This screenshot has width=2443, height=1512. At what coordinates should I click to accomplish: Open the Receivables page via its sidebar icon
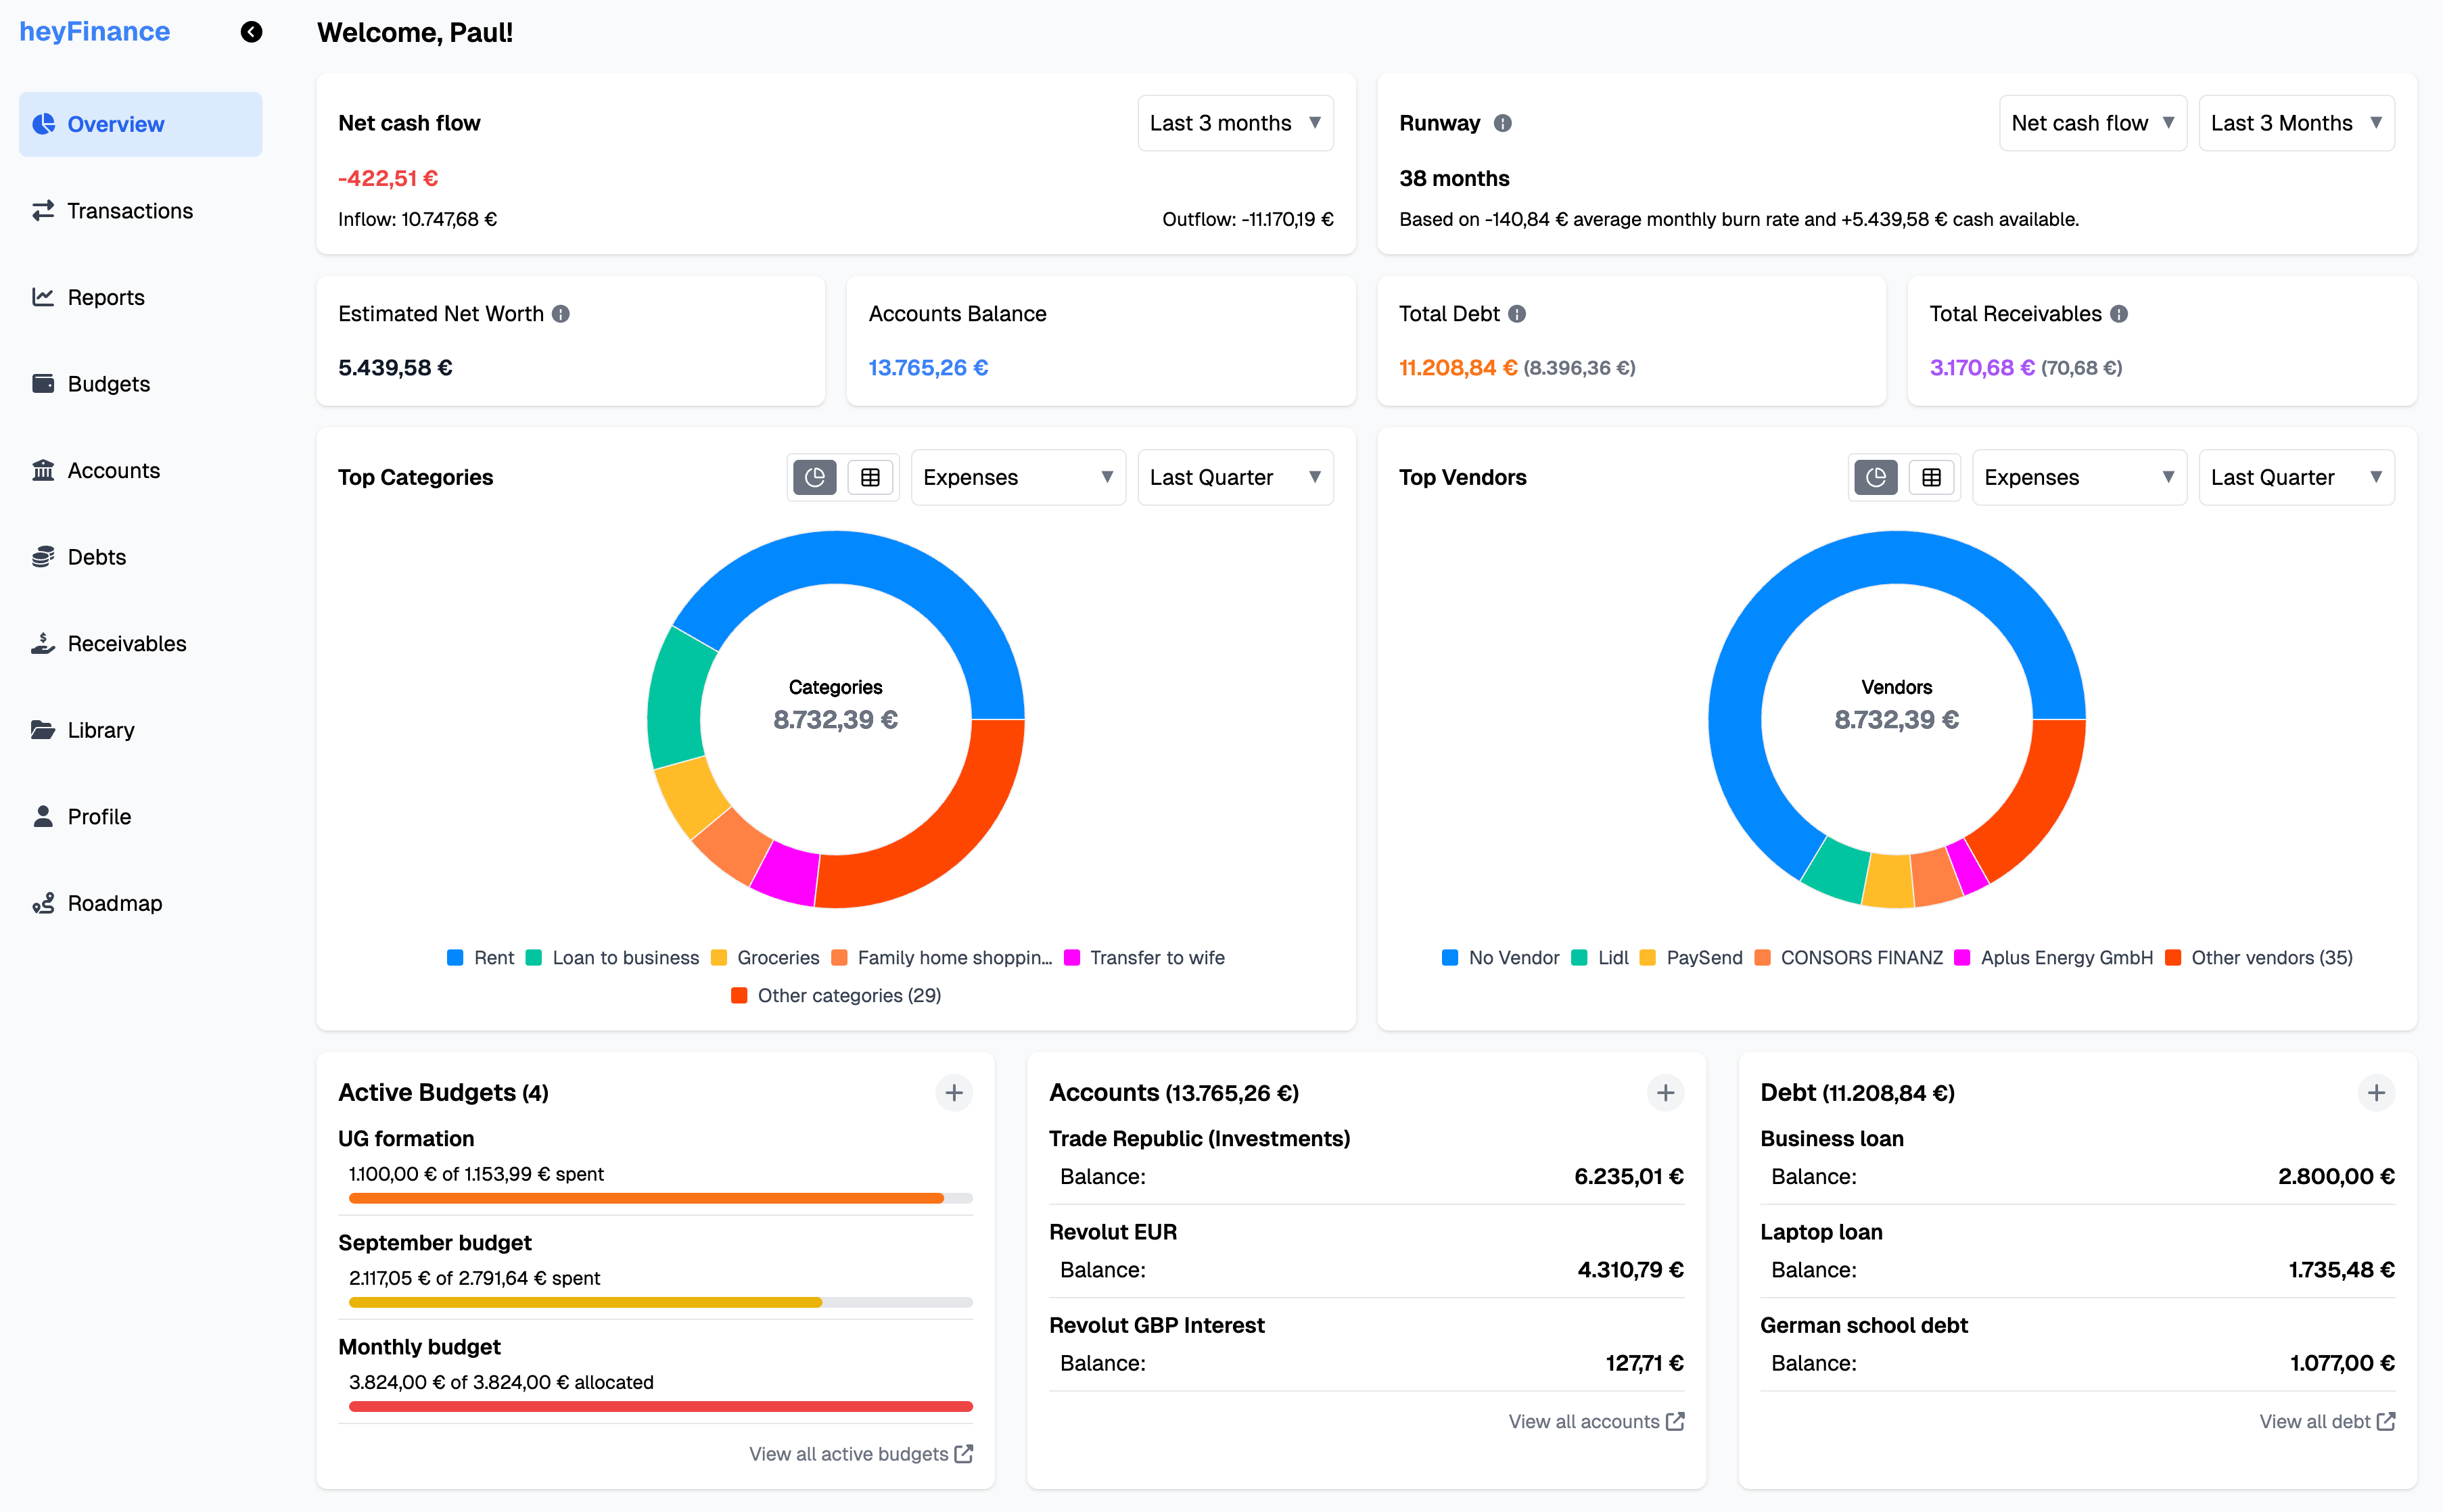(x=44, y=643)
